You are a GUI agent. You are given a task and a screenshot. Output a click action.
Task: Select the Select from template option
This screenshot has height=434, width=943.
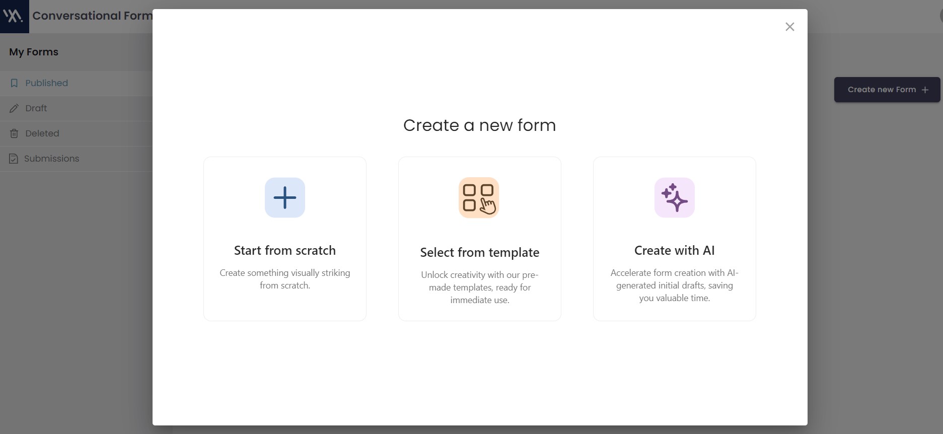[479, 238]
